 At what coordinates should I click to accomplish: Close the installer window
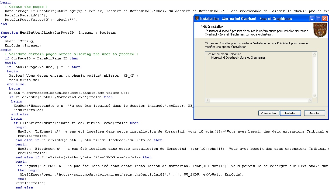[x=325, y=19]
